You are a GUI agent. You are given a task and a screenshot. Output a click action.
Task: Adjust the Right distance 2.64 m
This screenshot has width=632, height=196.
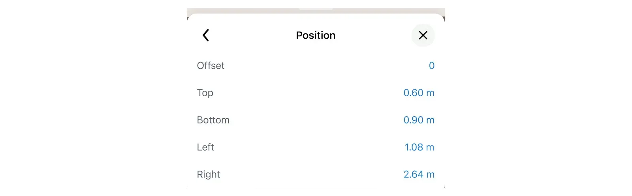(419, 174)
